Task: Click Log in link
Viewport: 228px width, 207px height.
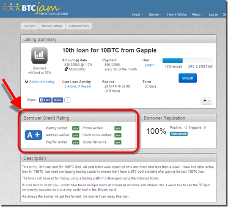Action: (x=213, y=14)
